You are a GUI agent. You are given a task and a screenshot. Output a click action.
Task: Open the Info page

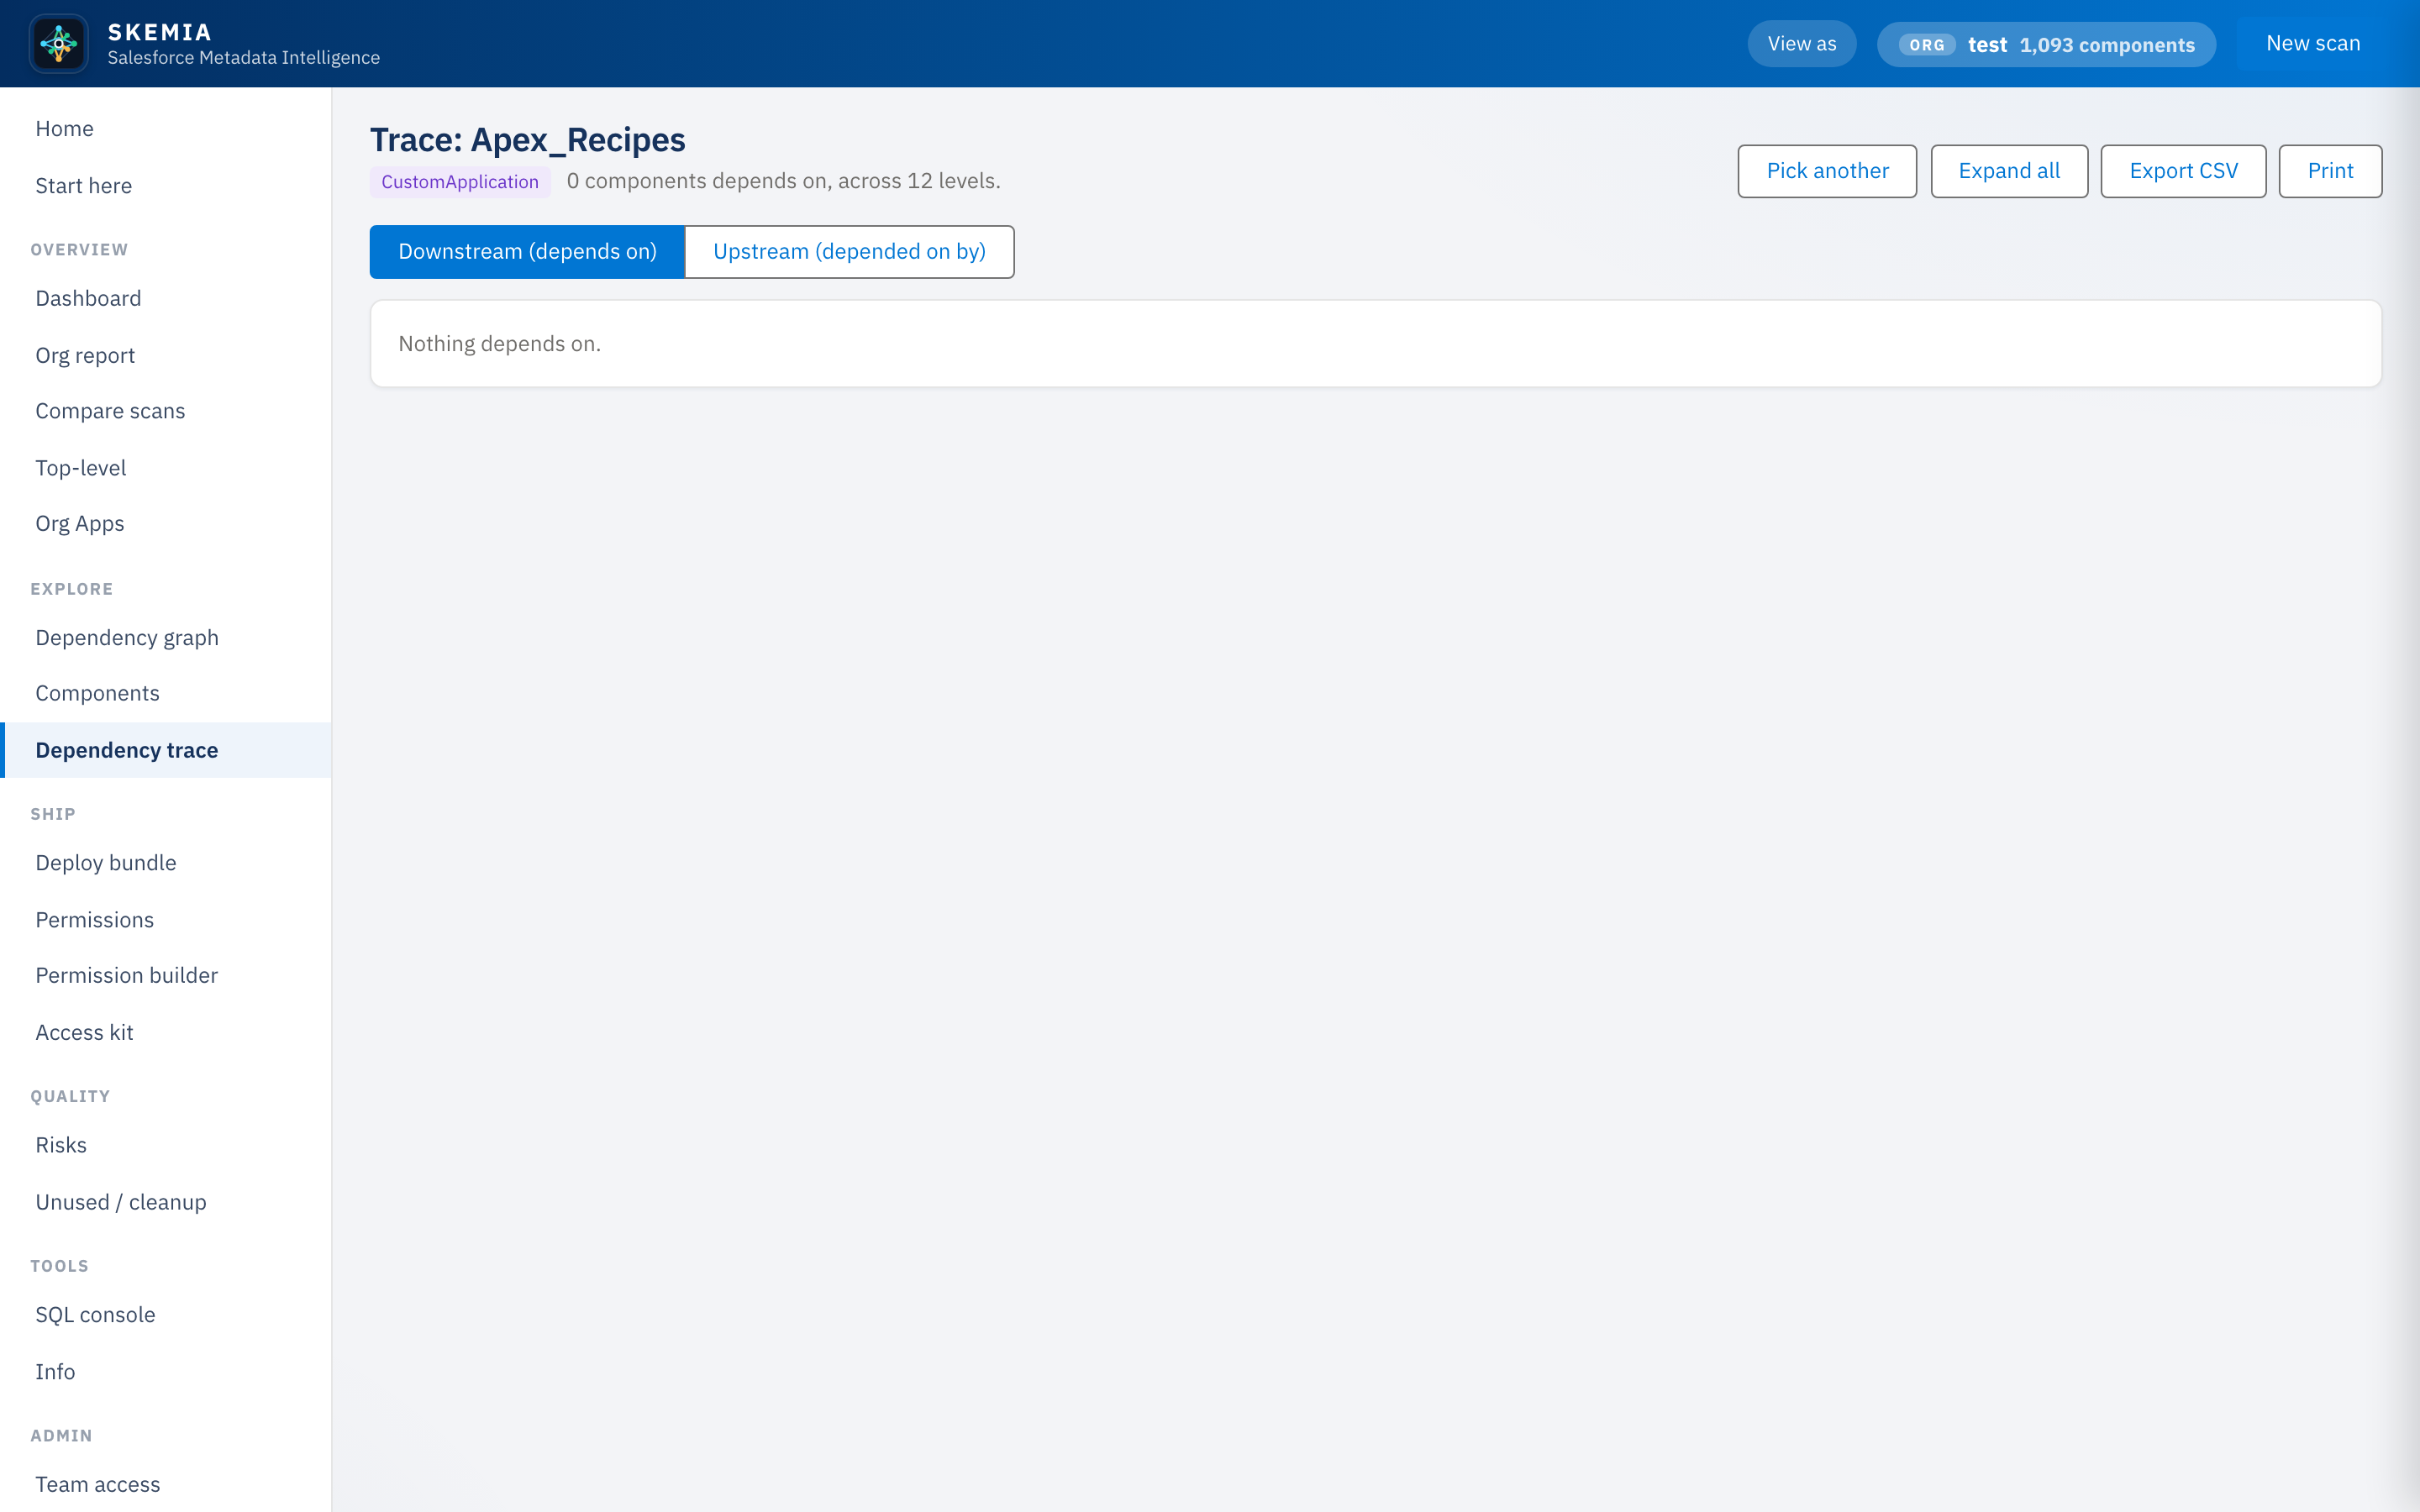click(x=166, y=1372)
